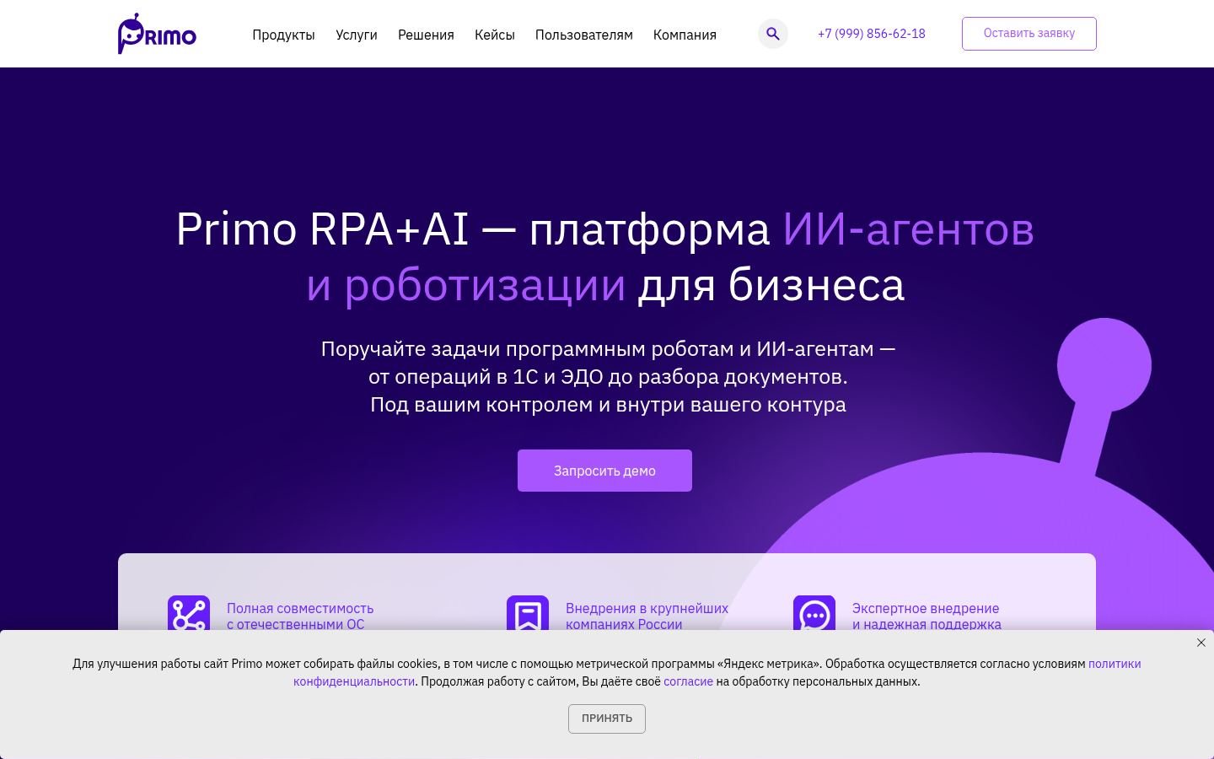
Task: Click the Оставить заявку button
Action: pyautogui.click(x=1029, y=34)
